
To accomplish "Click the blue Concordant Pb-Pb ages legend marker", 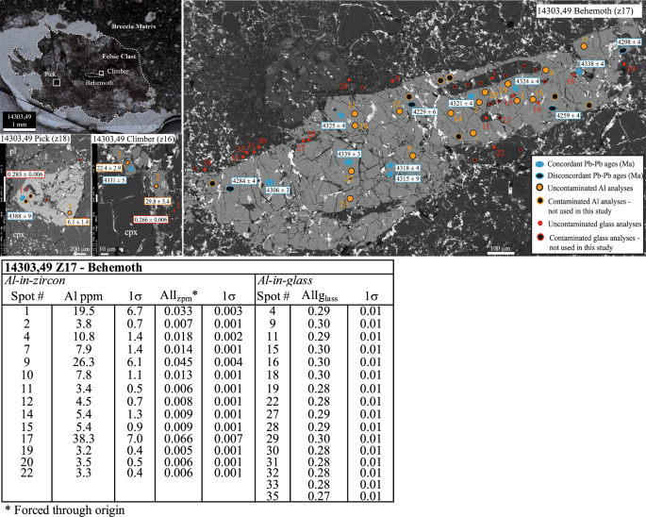I will pos(539,164).
